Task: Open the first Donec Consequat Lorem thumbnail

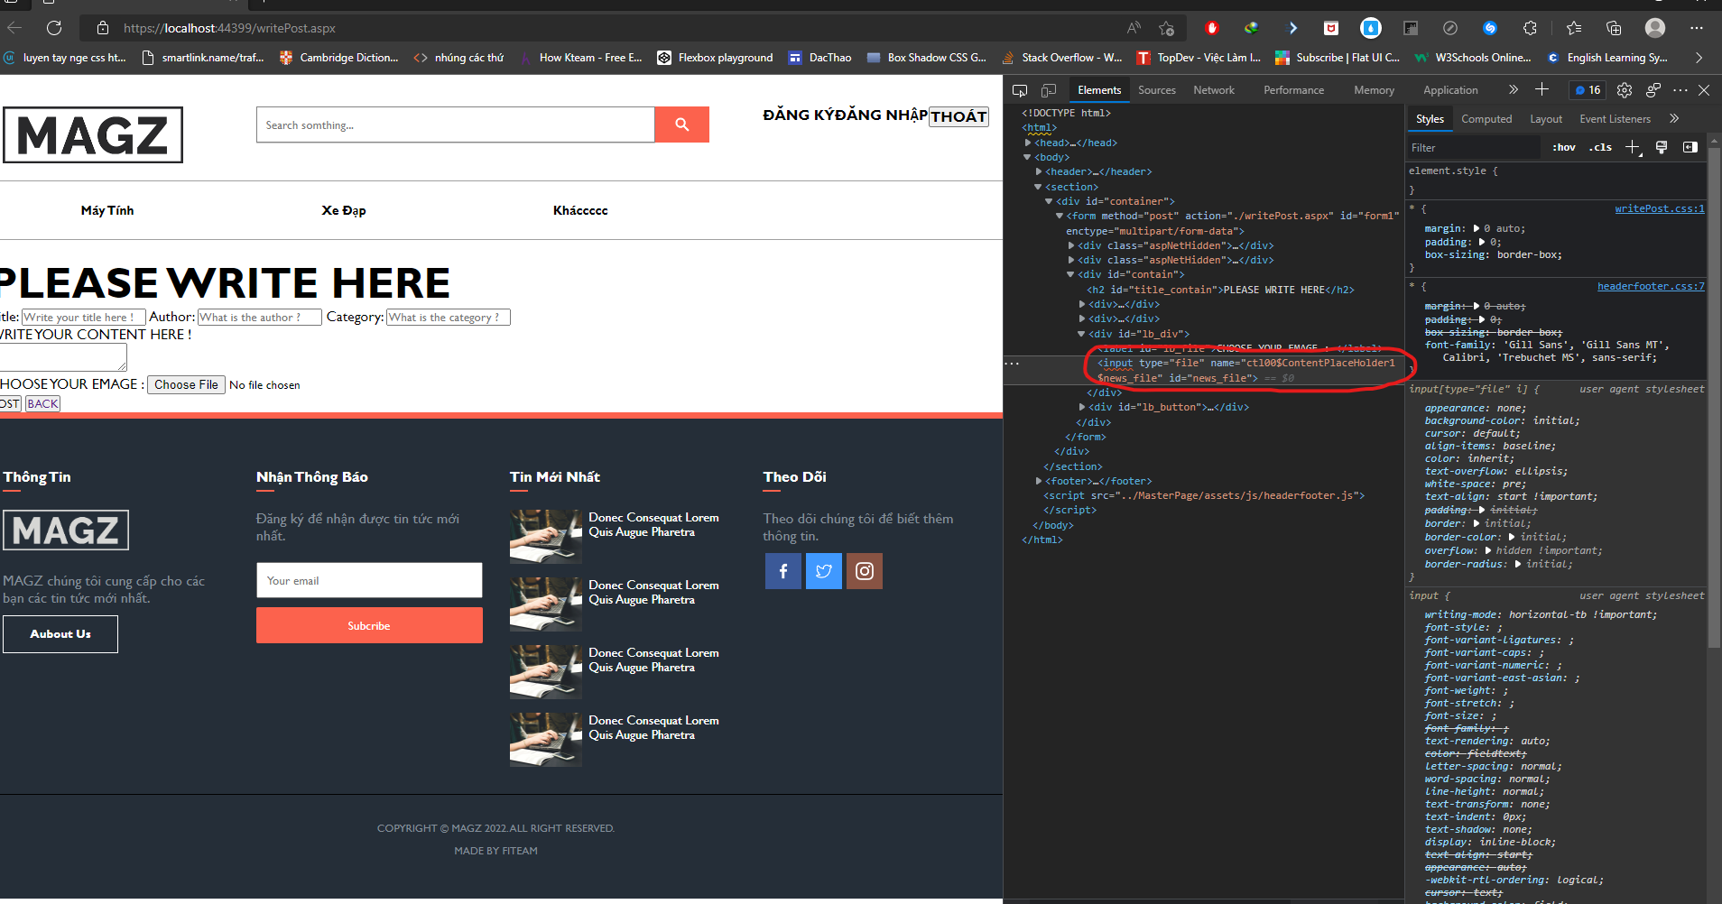Action: click(x=546, y=536)
